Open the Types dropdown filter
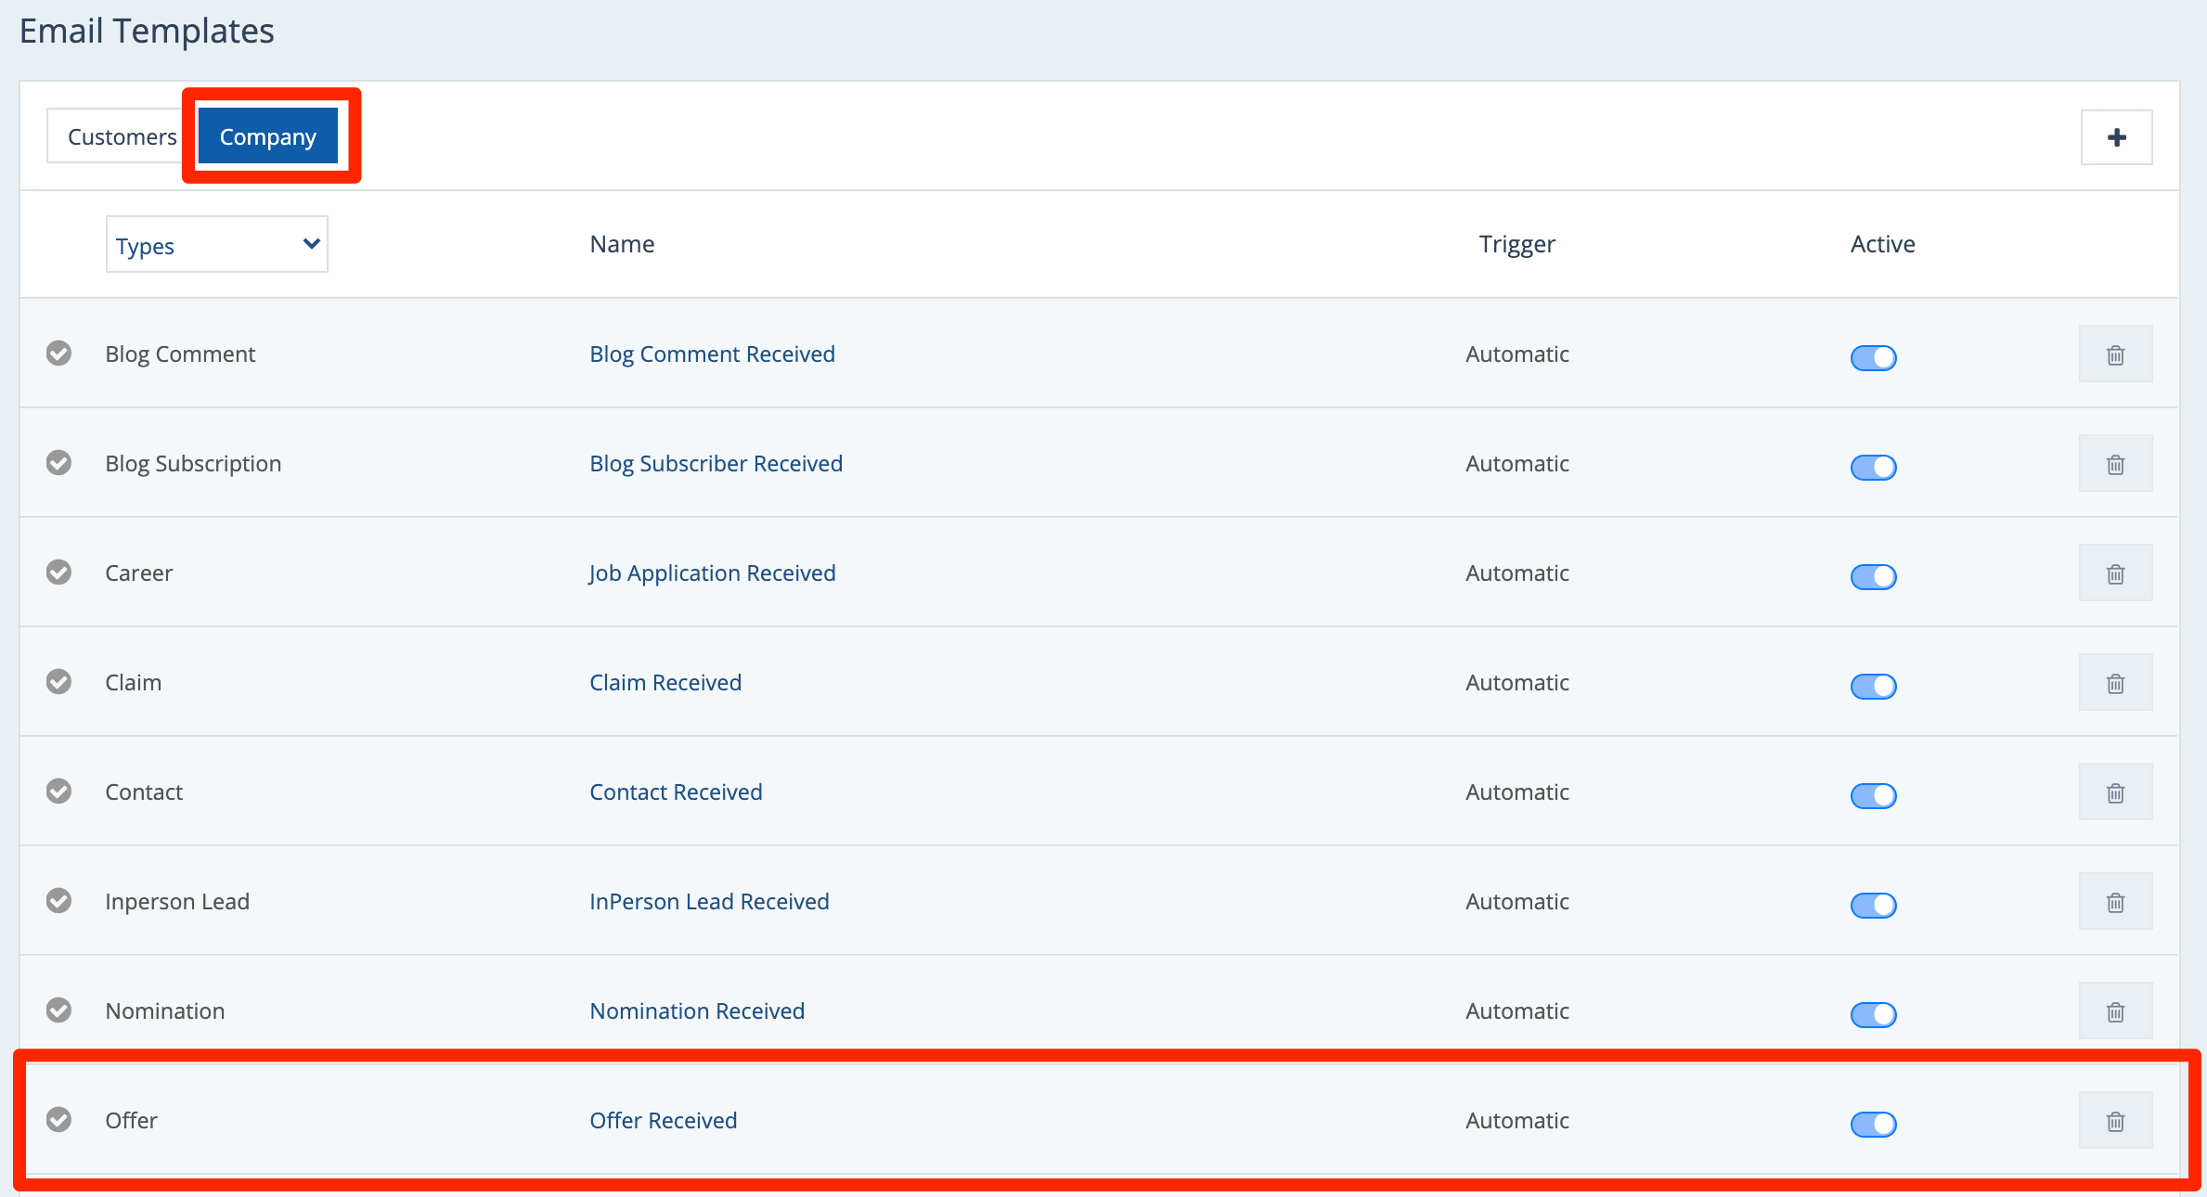 click(x=216, y=245)
